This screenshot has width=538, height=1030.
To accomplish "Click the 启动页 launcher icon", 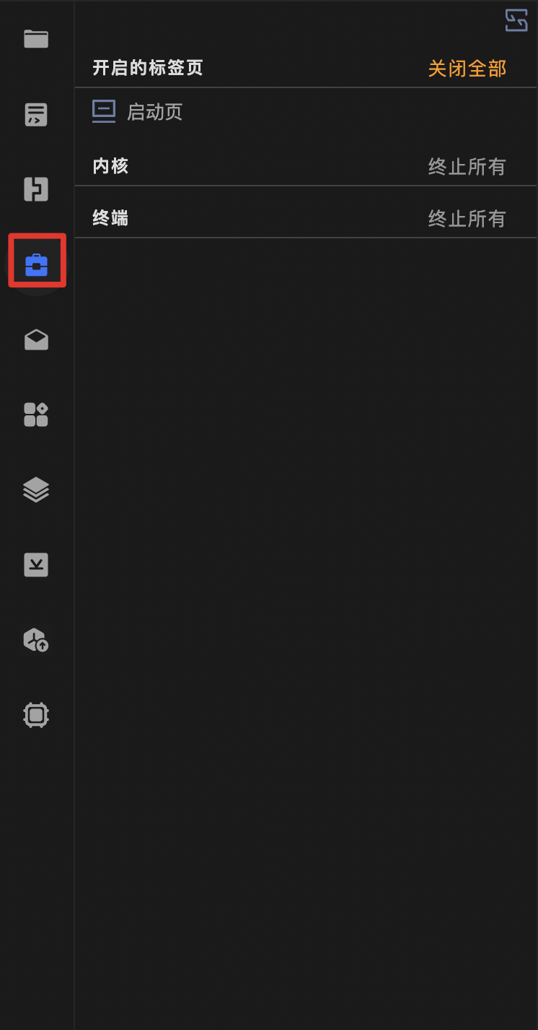I will click(104, 111).
